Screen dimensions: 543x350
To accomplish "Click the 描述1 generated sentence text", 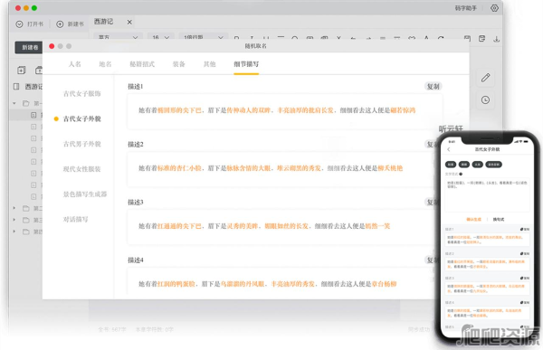I will click(277, 110).
